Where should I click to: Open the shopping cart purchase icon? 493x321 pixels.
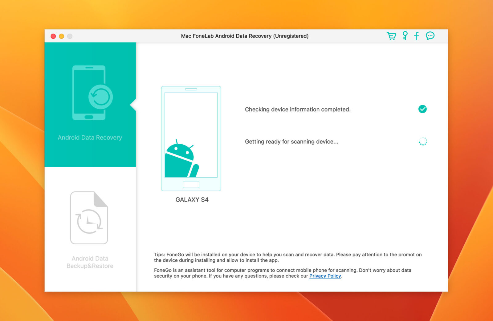[x=391, y=36]
